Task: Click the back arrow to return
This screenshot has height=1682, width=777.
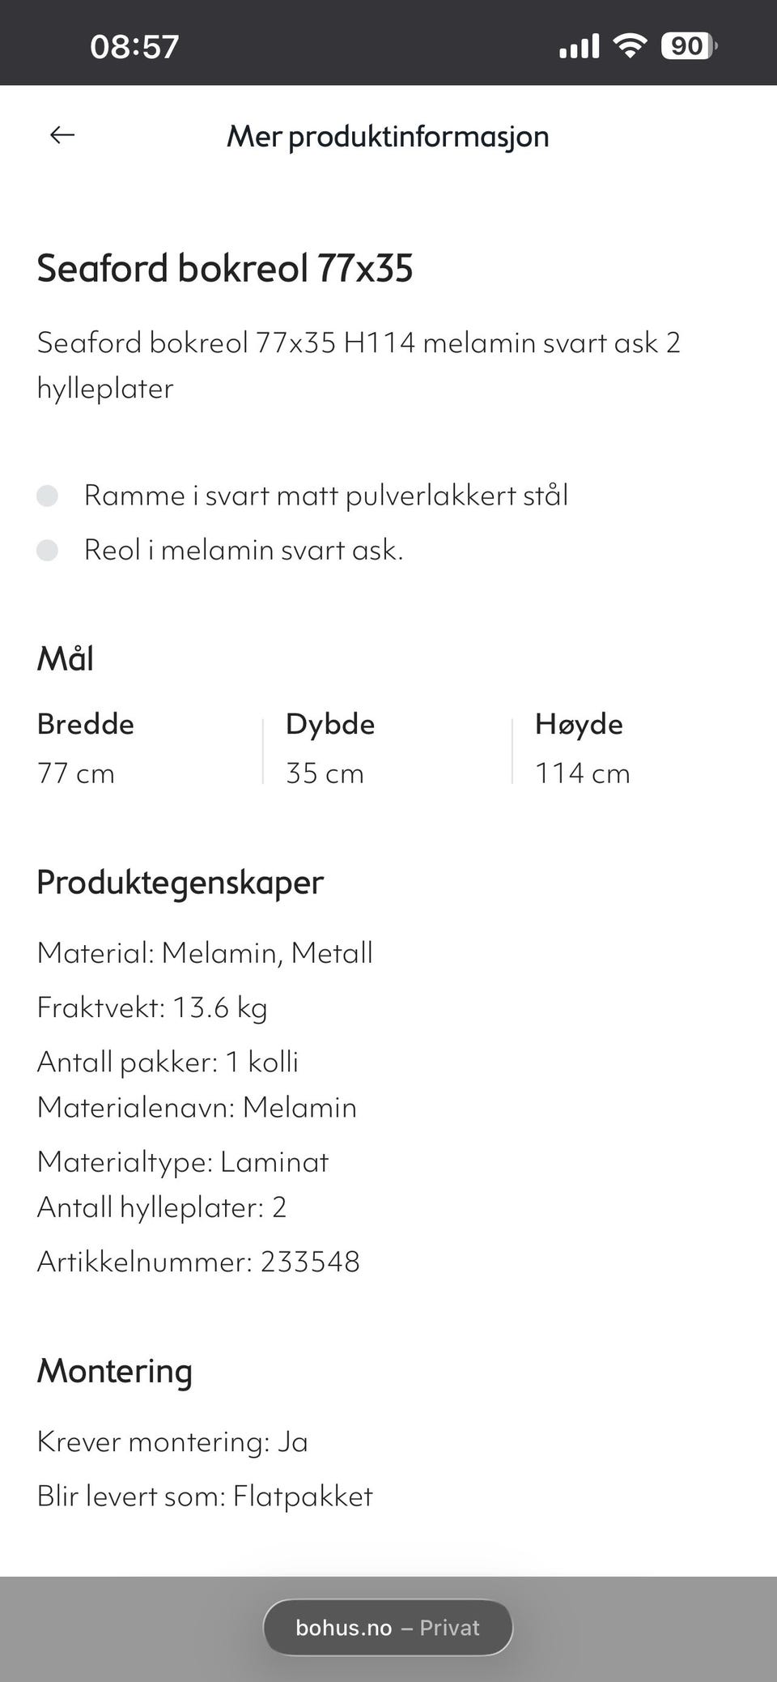Action: (61, 134)
